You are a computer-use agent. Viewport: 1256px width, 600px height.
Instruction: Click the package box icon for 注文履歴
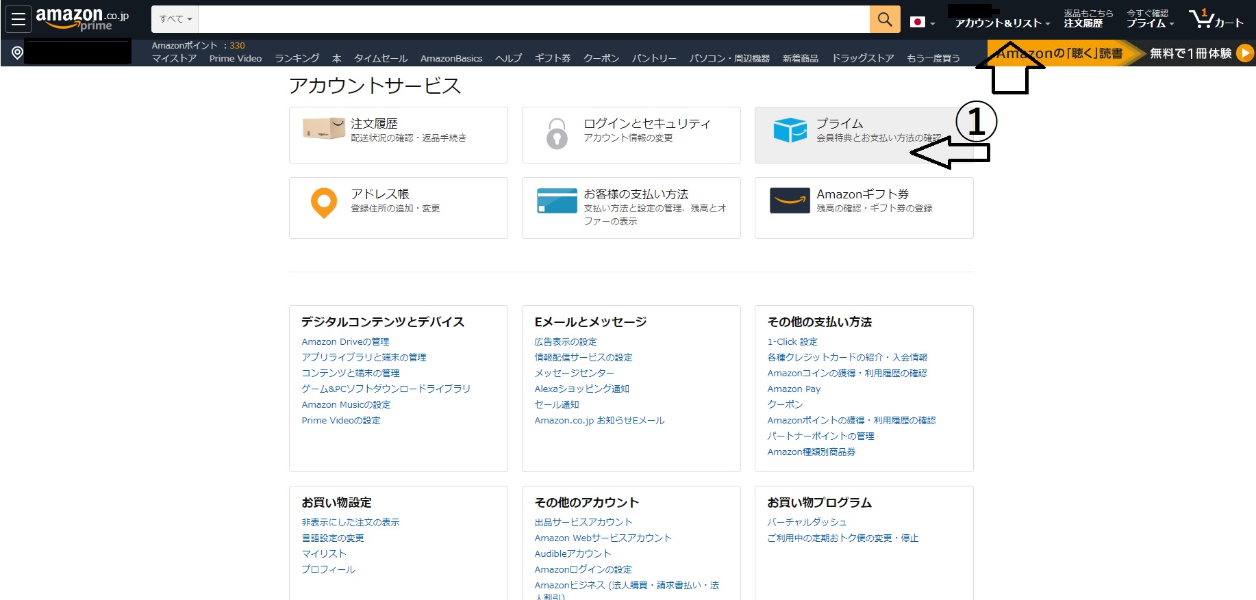pos(324,129)
